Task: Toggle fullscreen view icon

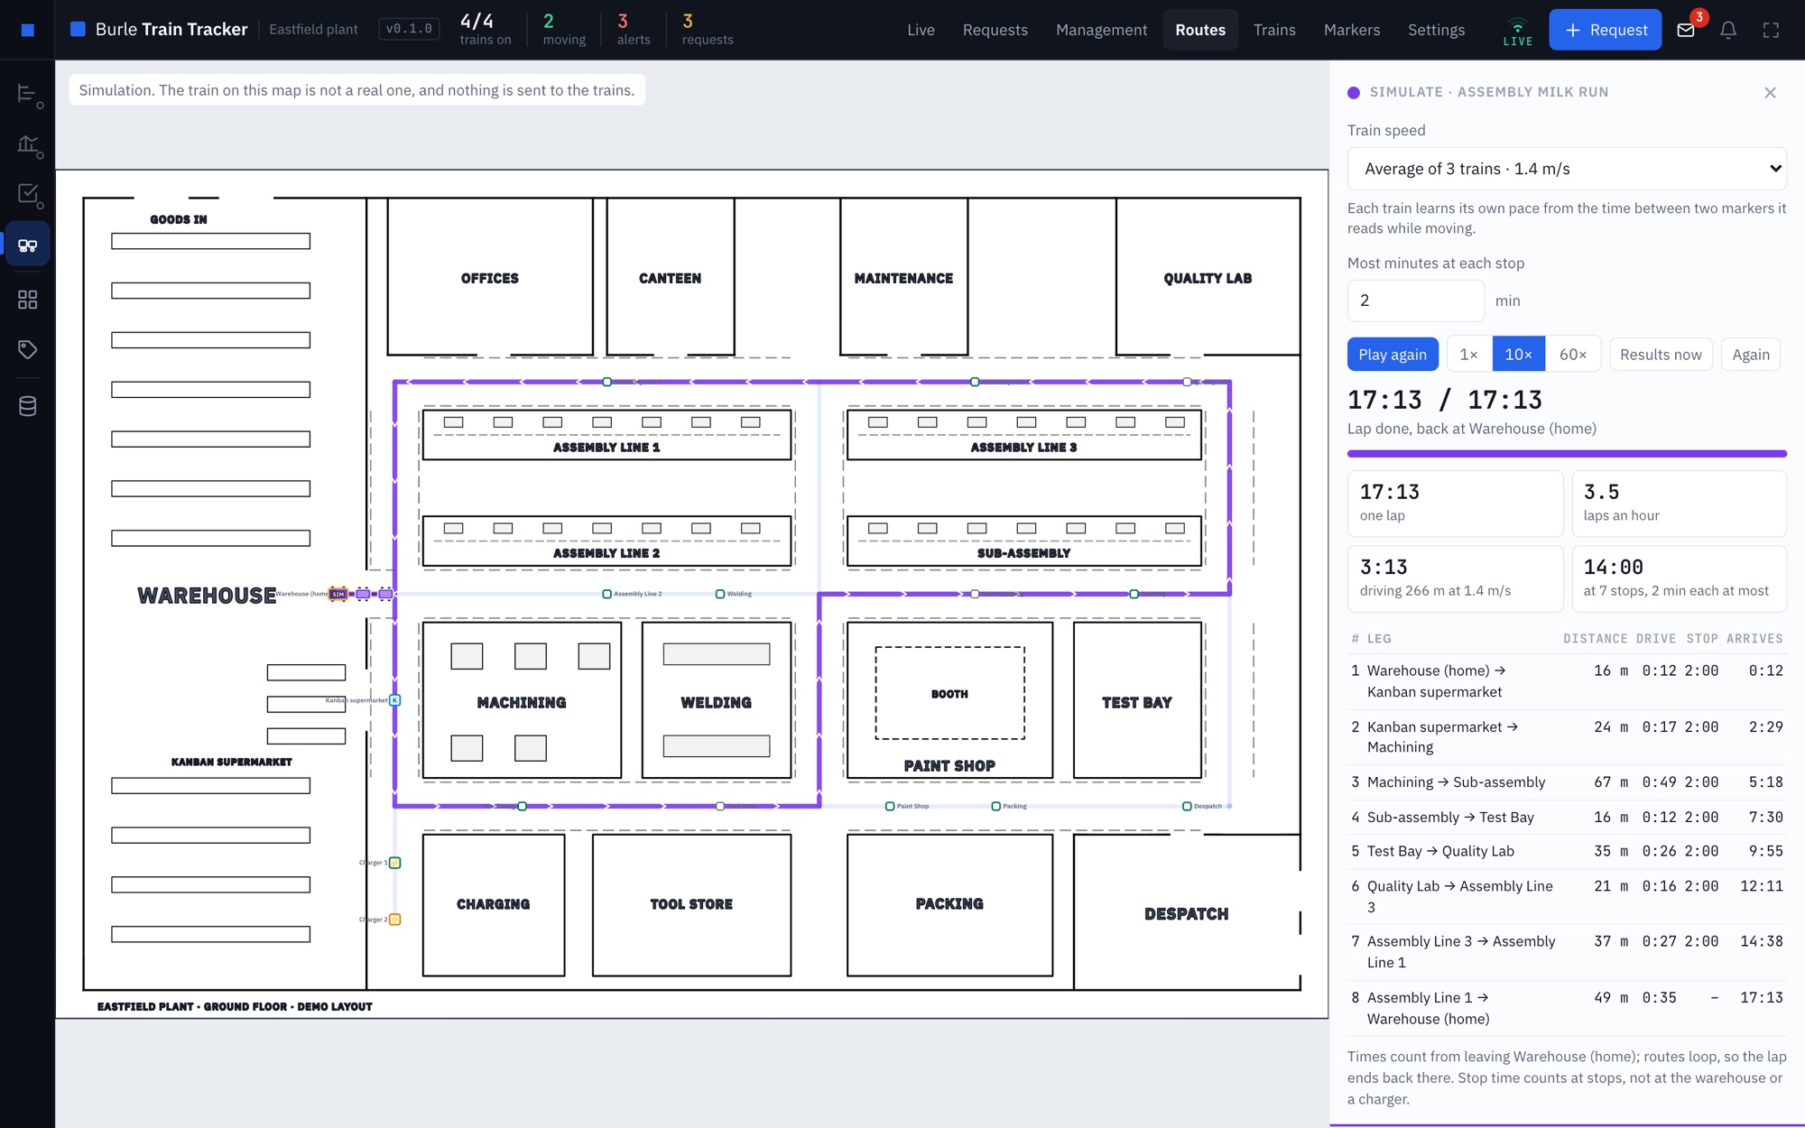Action: 1771,30
